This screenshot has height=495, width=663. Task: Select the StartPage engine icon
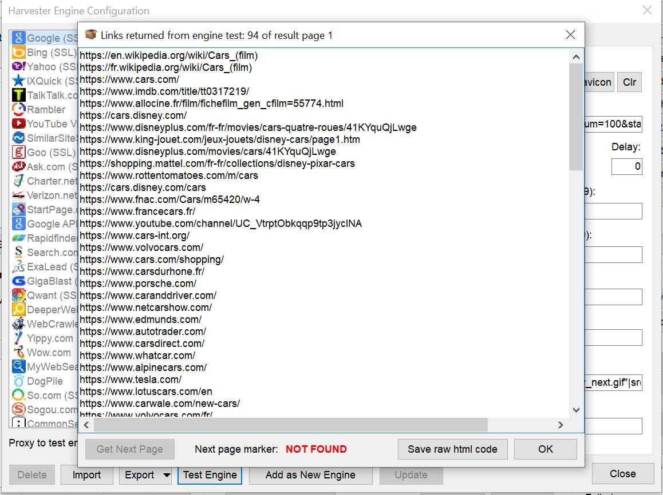coord(18,209)
